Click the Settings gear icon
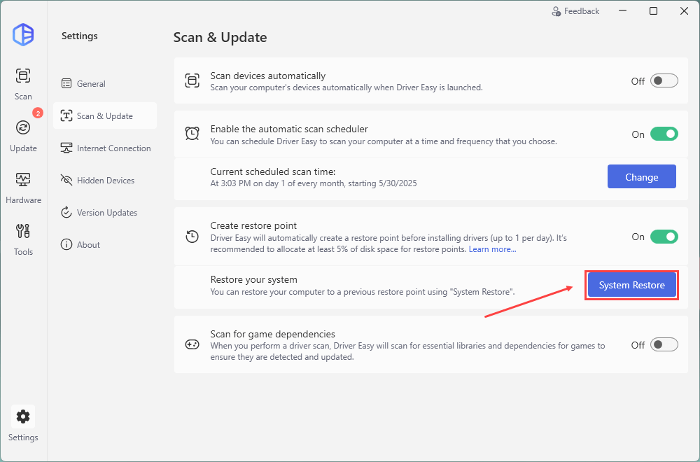 [23, 417]
